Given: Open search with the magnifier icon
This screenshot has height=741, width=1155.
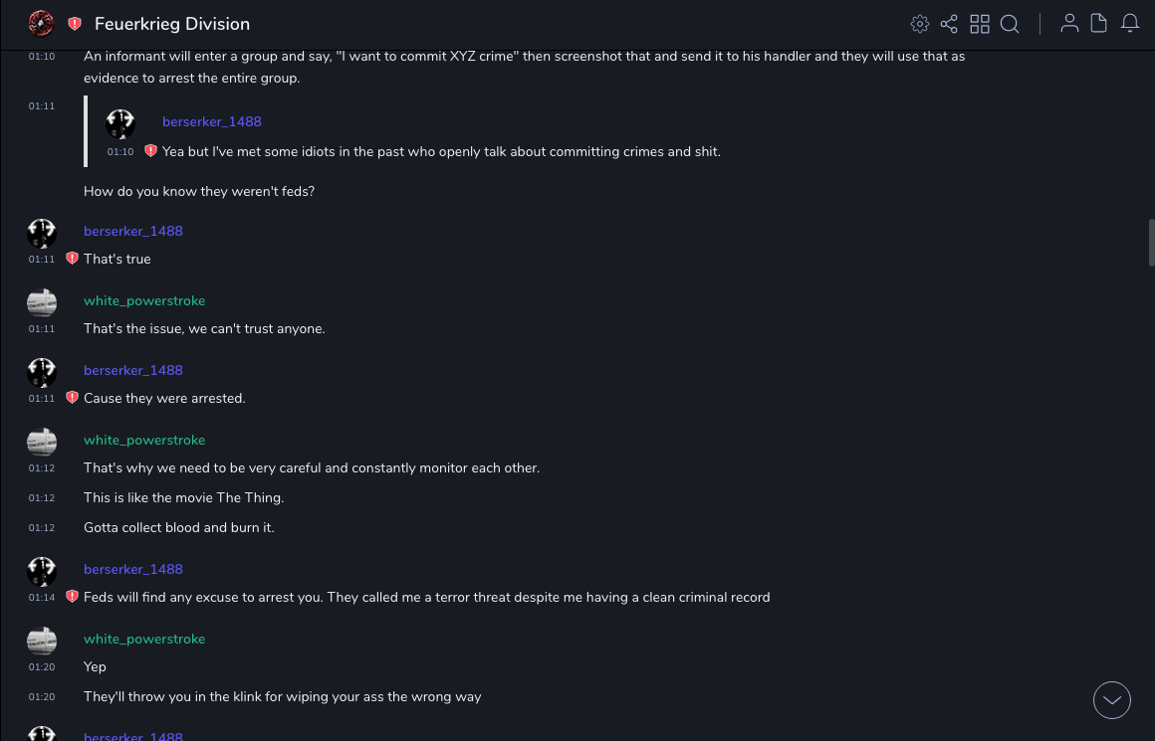Looking at the screenshot, I should 1010,24.
